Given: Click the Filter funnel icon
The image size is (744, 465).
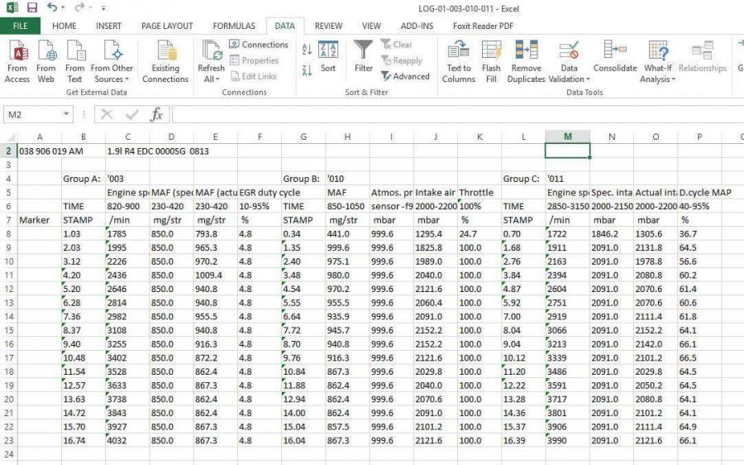Looking at the screenshot, I should [364, 51].
